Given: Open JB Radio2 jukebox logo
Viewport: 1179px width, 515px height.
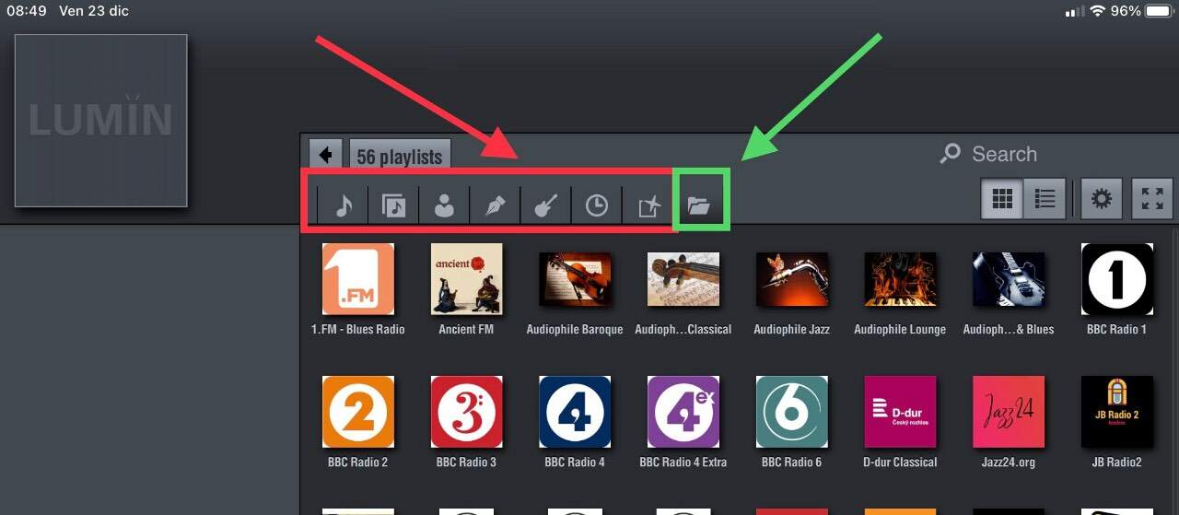Looking at the screenshot, I should pyautogui.click(x=1117, y=412).
